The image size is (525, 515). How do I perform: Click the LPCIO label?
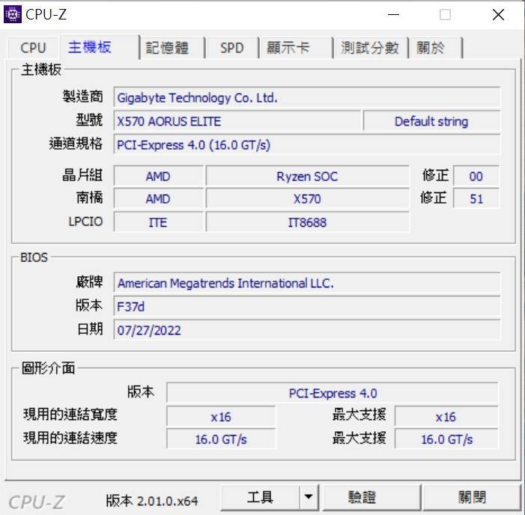85,222
